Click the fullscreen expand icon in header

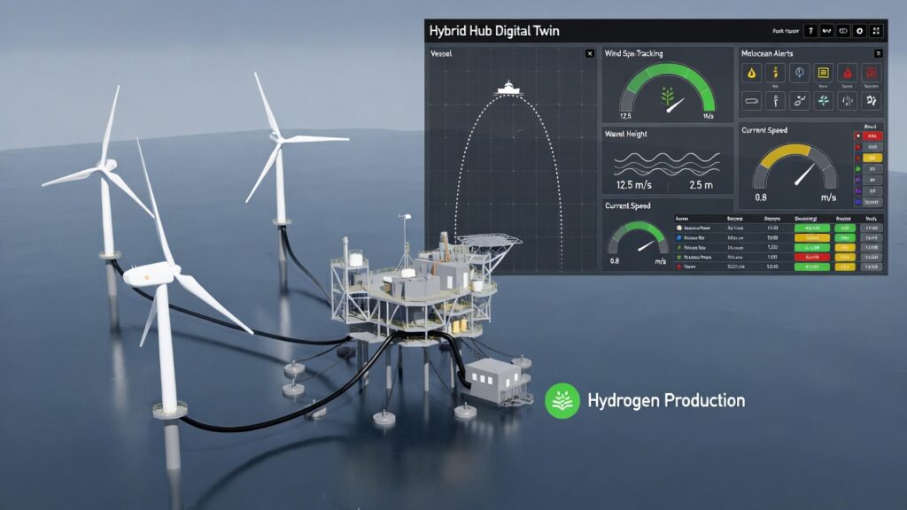point(876,31)
